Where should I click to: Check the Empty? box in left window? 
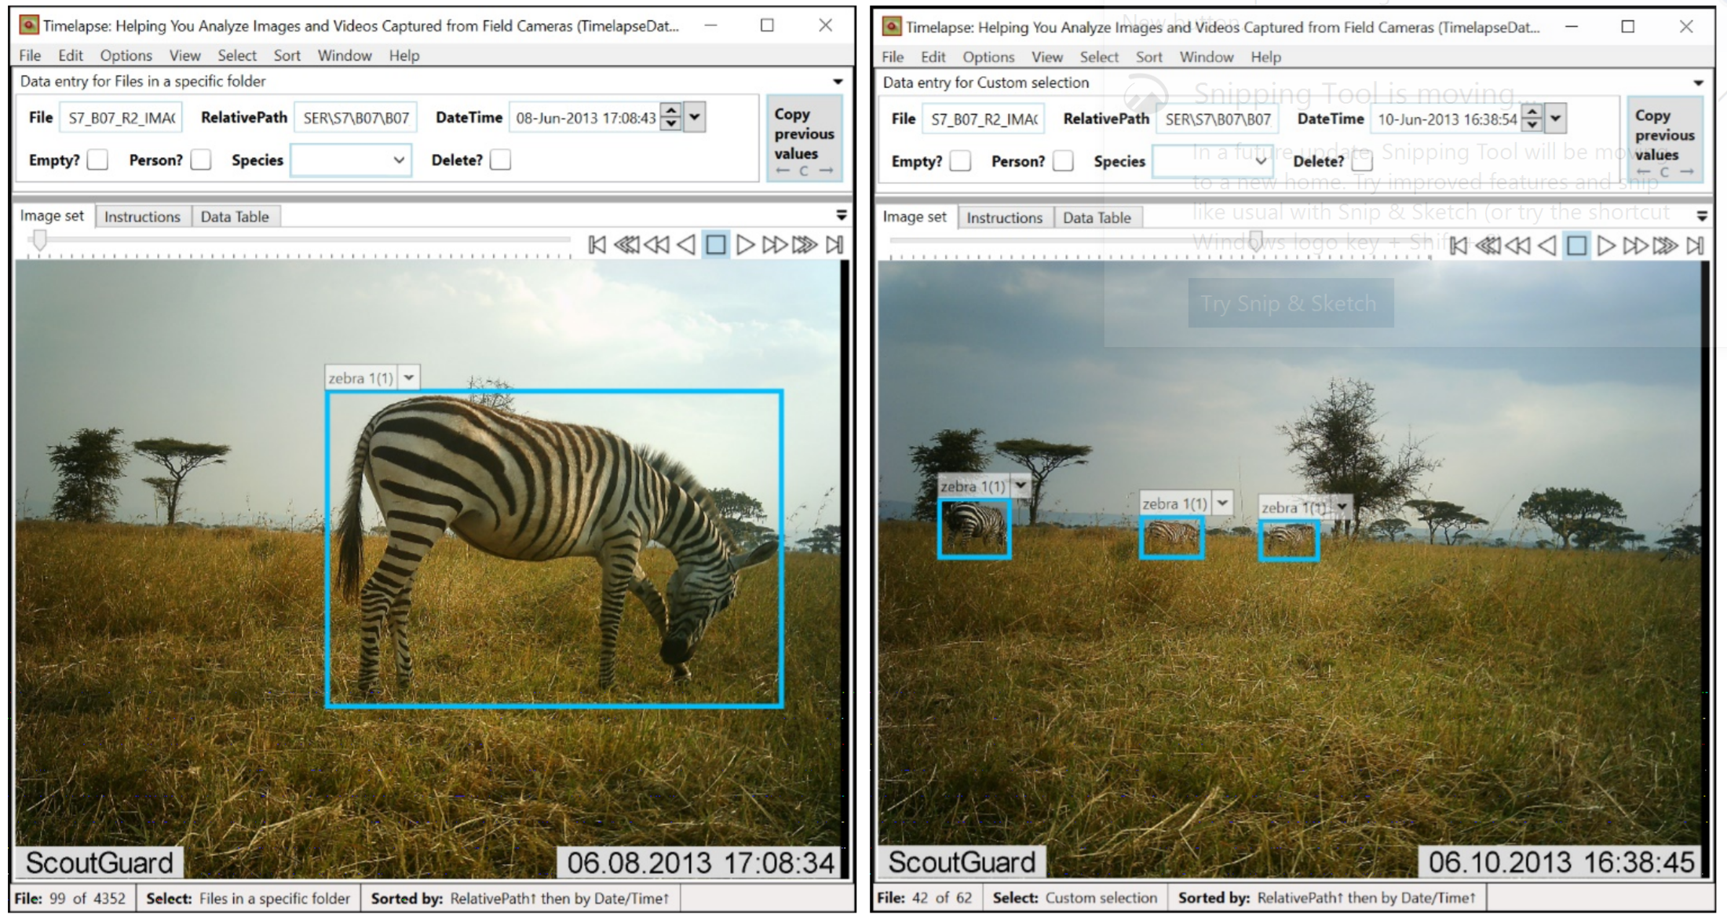coord(97,160)
